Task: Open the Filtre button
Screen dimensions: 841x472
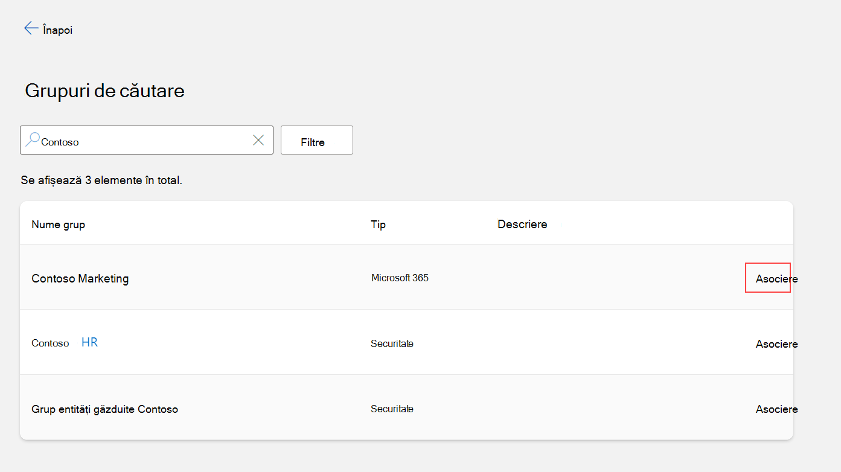Action: click(x=317, y=140)
